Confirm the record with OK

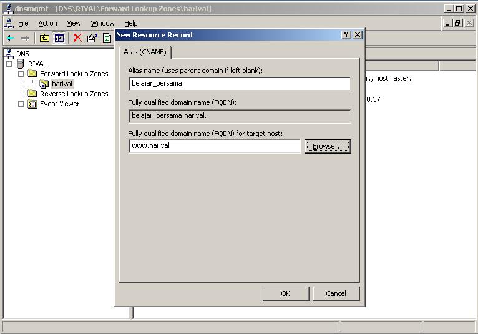click(286, 293)
